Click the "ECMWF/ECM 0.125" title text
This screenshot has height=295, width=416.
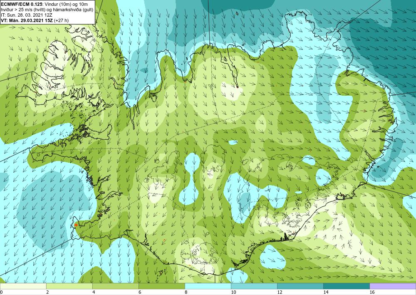click(x=21, y=3)
